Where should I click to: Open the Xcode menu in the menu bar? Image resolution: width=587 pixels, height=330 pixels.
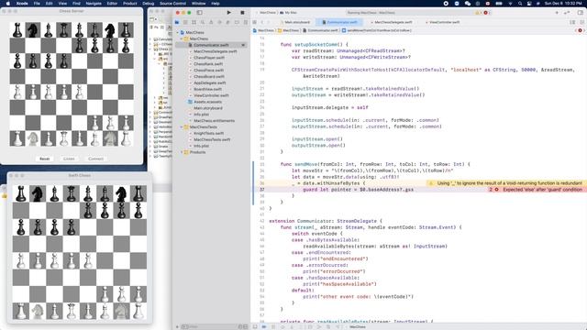tap(22, 4)
